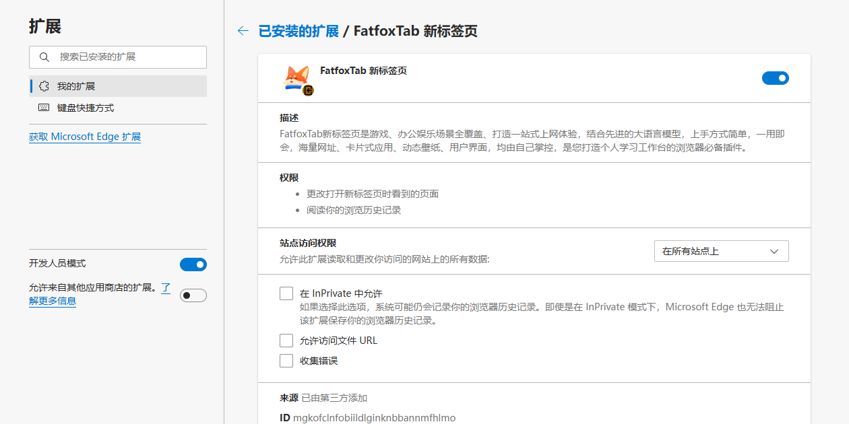Viewport: 849px width, 424px height.
Task: Click the 更改打开新标签页时看到的页面 permission
Action: click(x=373, y=194)
